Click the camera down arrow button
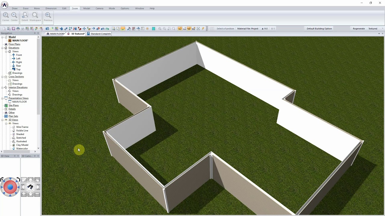385x216 pixels. pos(30,194)
